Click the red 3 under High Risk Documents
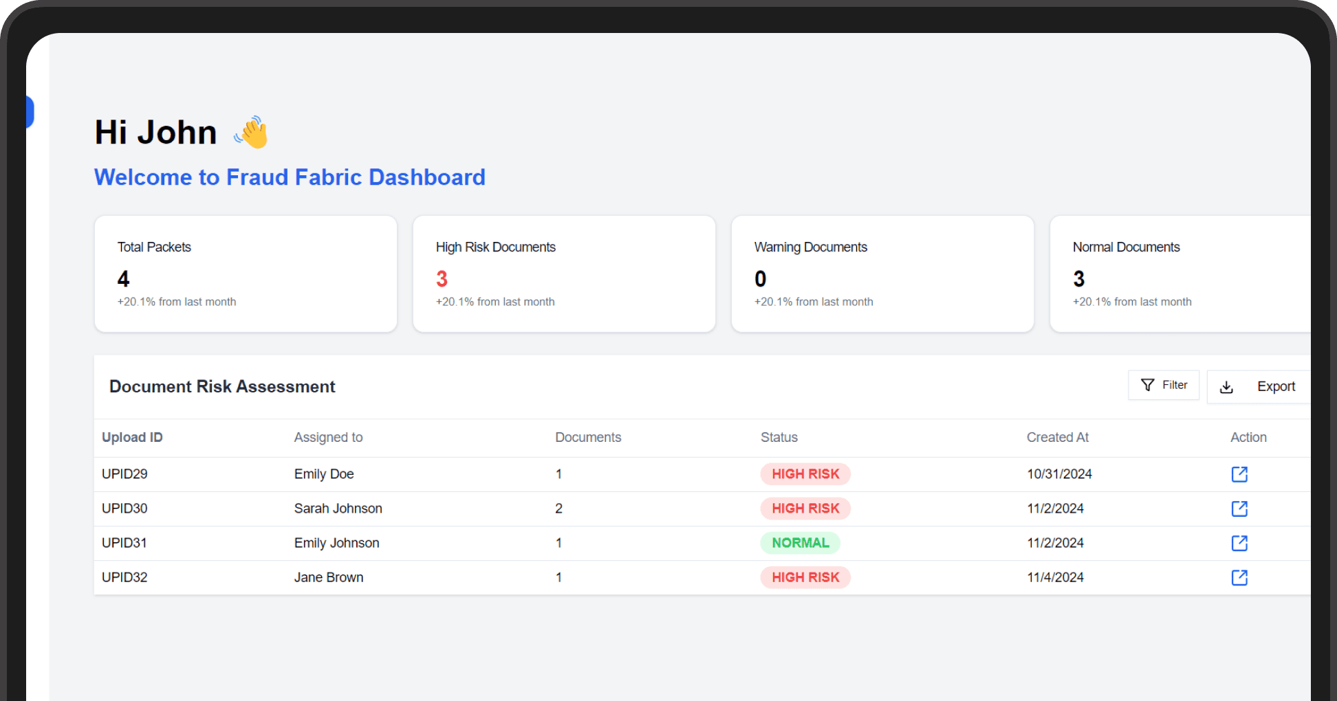This screenshot has height=701, width=1337. click(x=442, y=279)
